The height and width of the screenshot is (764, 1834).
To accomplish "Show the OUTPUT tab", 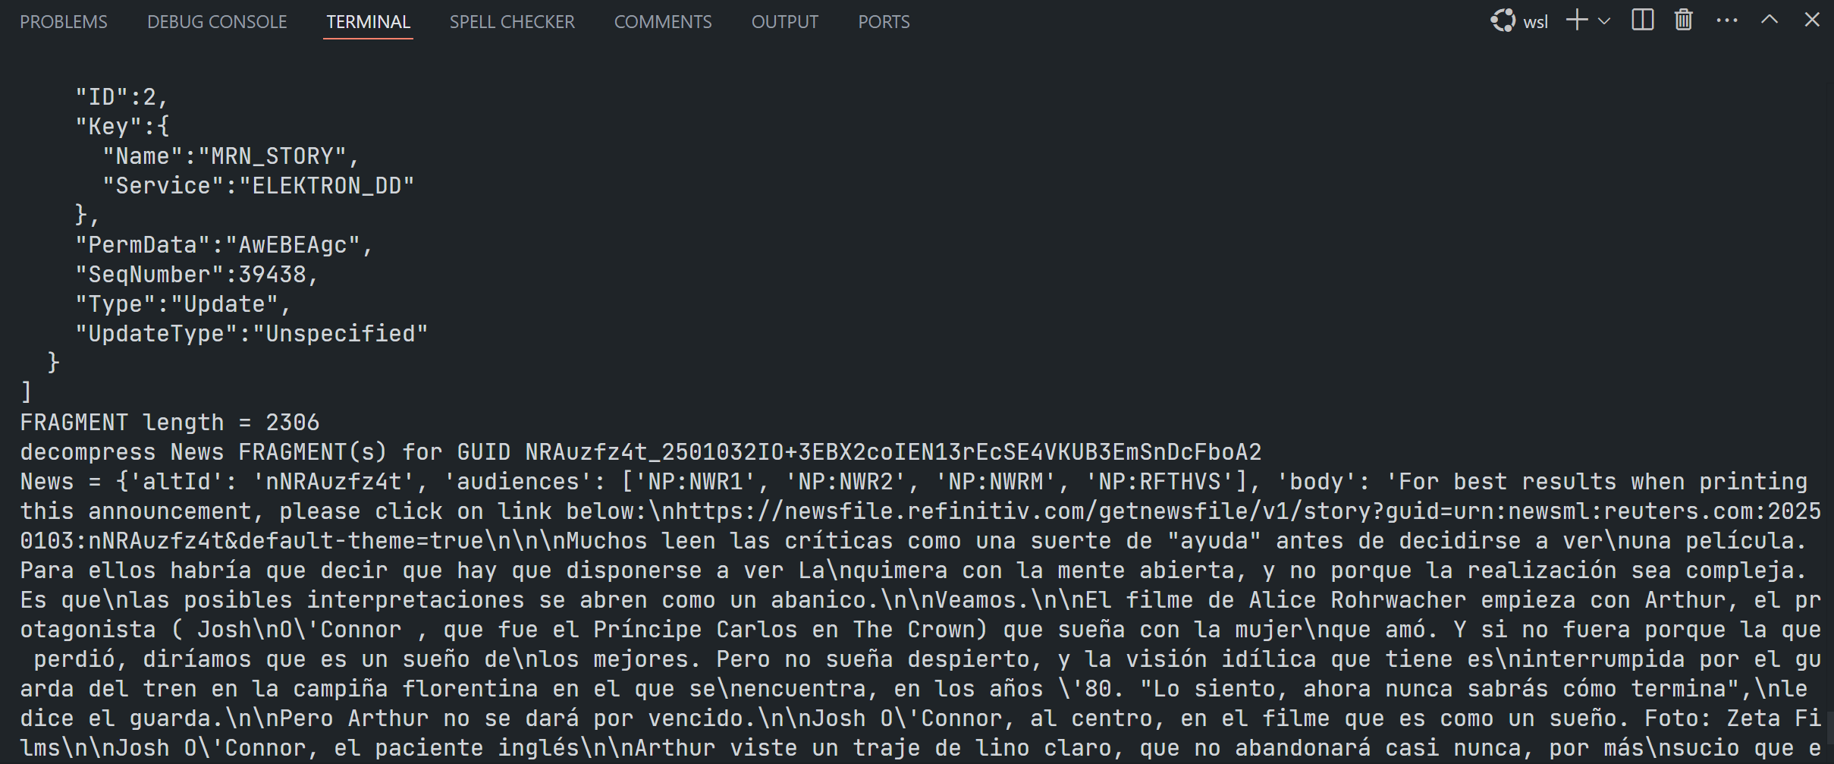I will point(785,22).
